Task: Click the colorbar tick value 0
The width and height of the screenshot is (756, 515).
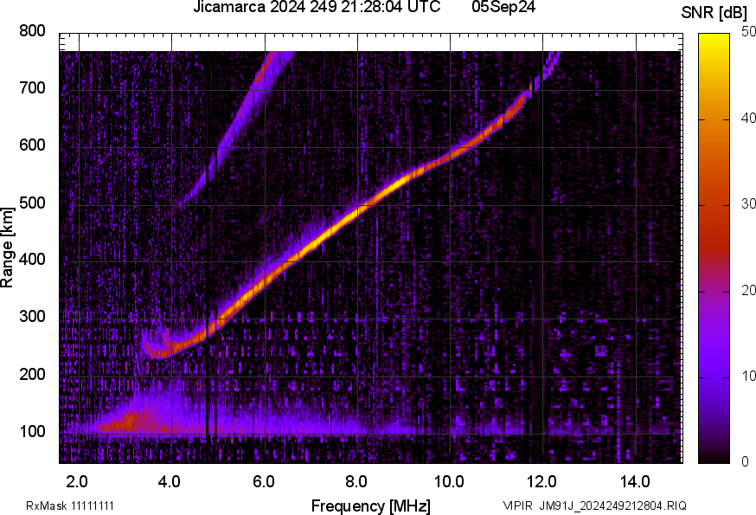Action: [x=745, y=462]
